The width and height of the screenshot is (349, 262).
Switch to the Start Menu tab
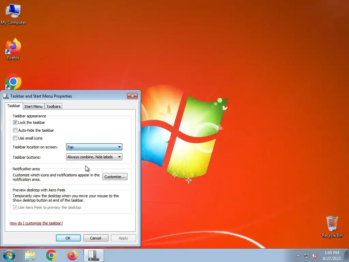33,106
